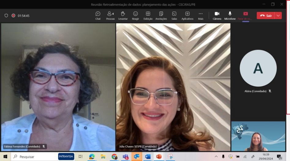Click the shield security icon
This screenshot has width=290, height=161.
coord(6,16)
